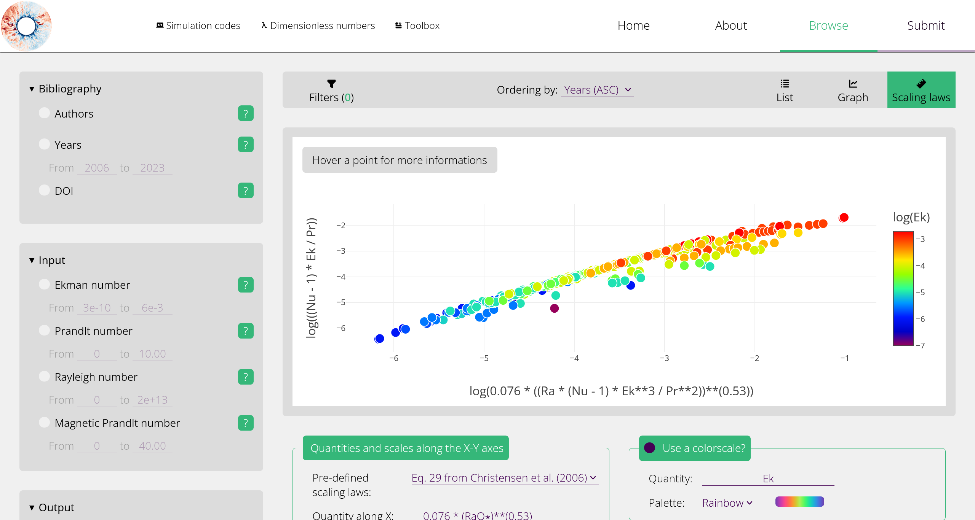975x520 pixels.
Task: Change the pre-defined scaling law selection
Action: [x=504, y=478]
